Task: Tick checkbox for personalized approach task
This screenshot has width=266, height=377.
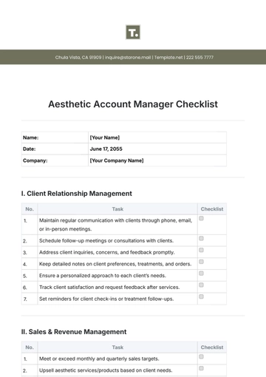Action: (201, 274)
